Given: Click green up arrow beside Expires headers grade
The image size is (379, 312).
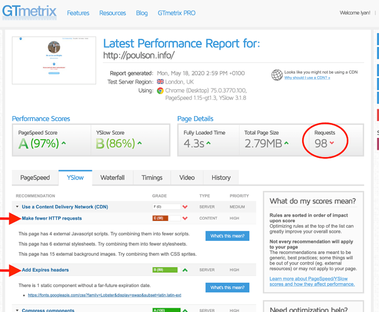Looking at the screenshot, I should pyautogui.click(x=185, y=270).
